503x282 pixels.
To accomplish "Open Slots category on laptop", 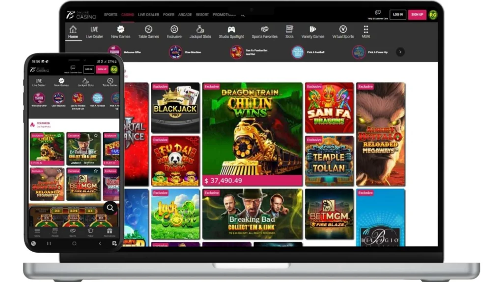I will pos(289,32).
